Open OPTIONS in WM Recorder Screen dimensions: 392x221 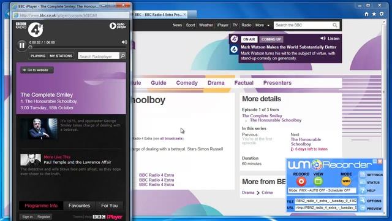click(371, 201)
